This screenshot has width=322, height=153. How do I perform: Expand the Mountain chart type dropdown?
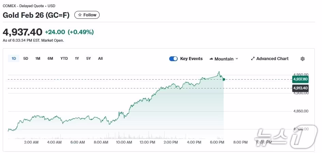coord(237,59)
